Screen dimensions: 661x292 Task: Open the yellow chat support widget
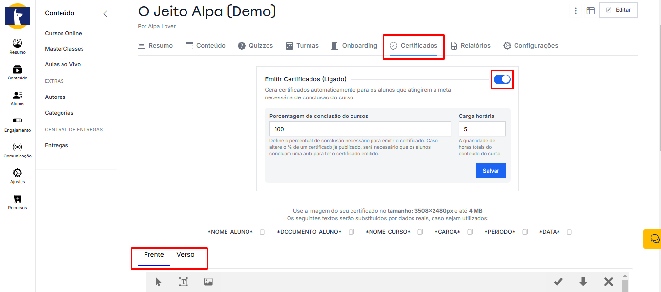point(653,239)
